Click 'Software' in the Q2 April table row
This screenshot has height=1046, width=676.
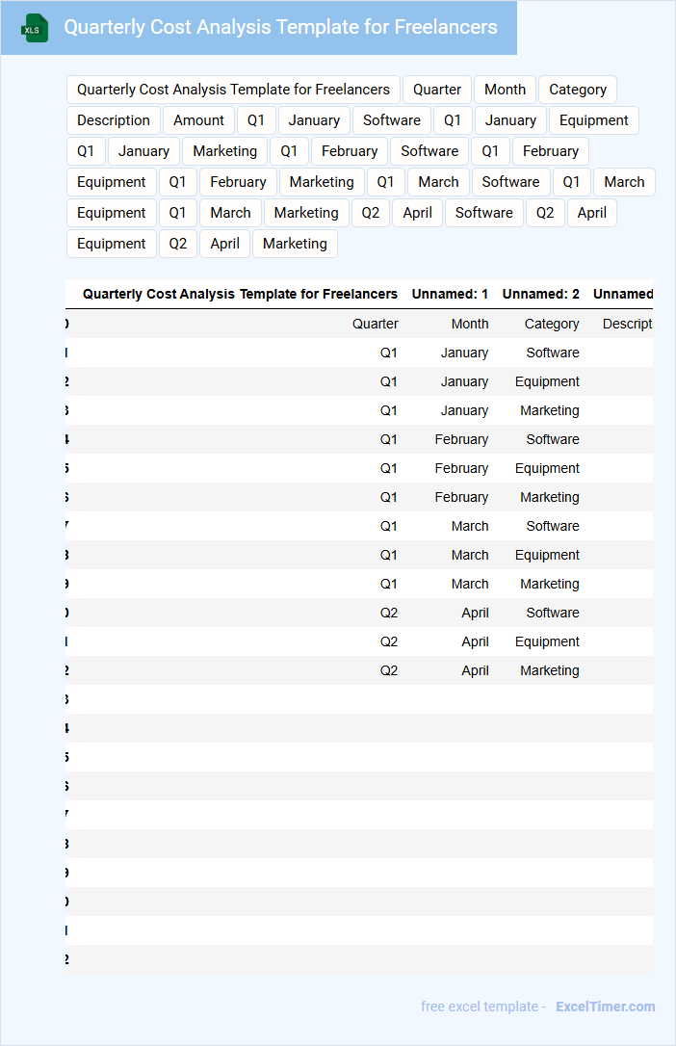pyautogui.click(x=553, y=614)
